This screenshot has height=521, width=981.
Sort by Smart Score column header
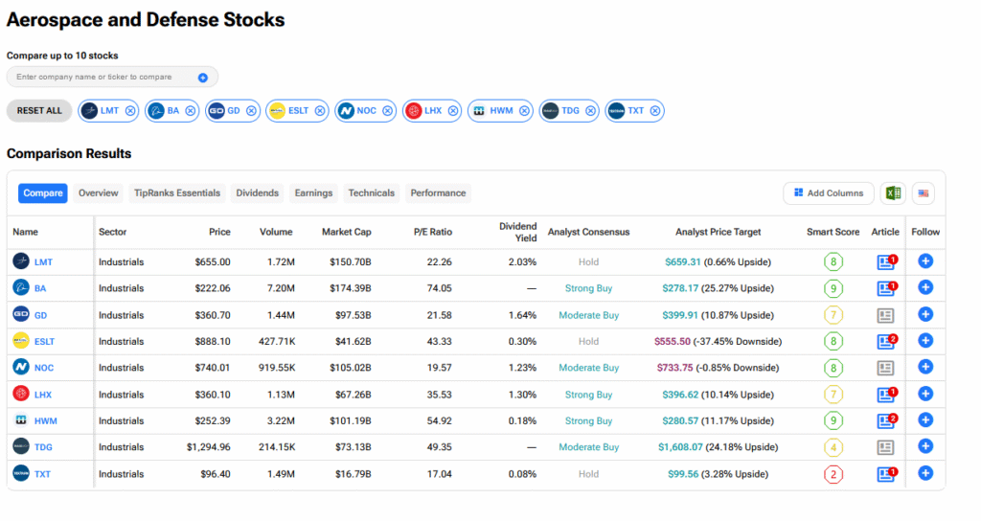click(833, 232)
